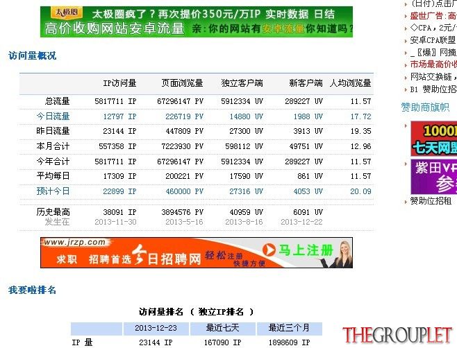Click the 访问量概况 section heading

[x=33, y=55]
